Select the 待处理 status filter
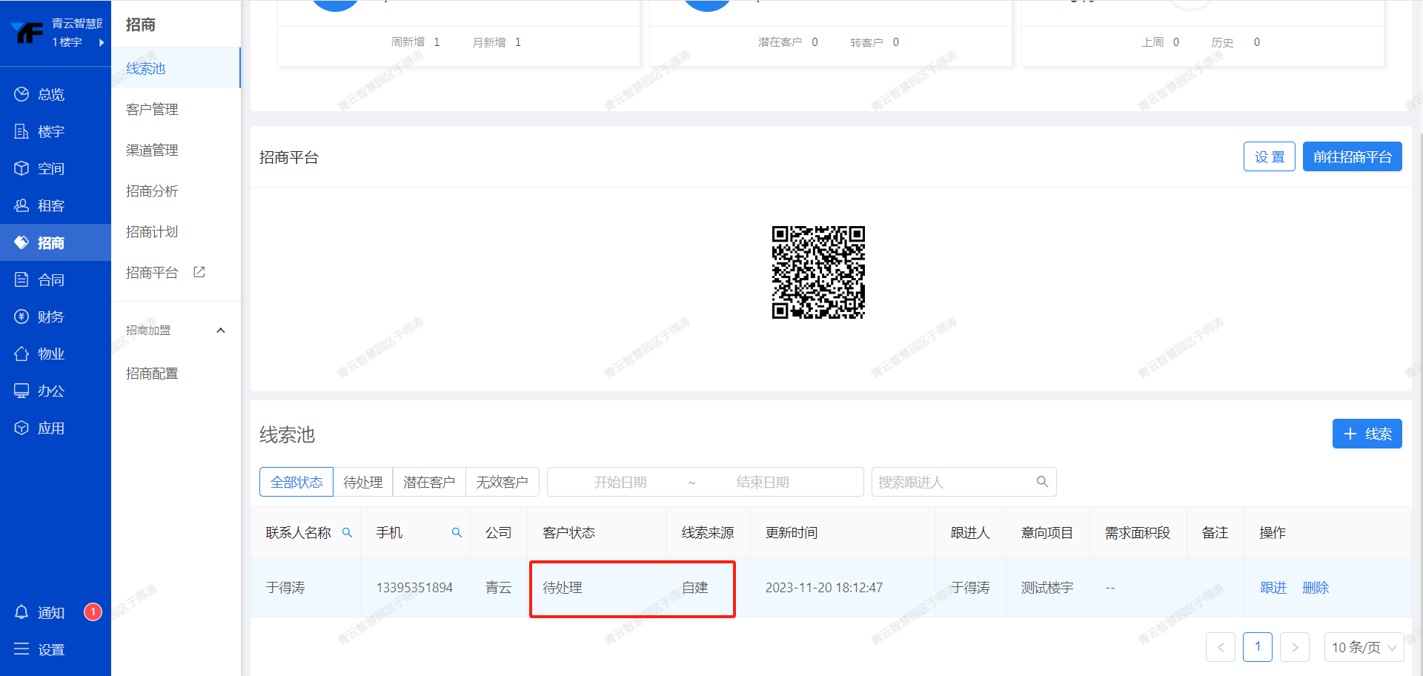The width and height of the screenshot is (1423, 676). [x=362, y=482]
